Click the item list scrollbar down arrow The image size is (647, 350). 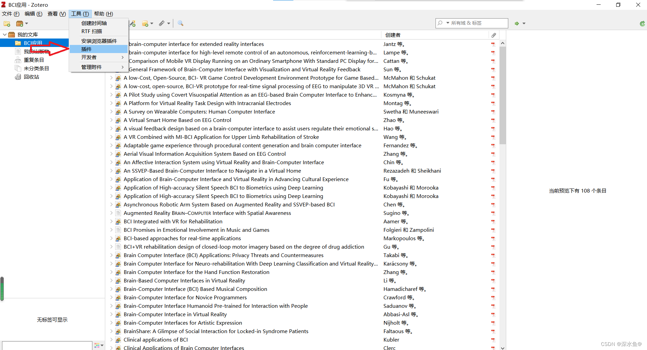tap(503, 348)
